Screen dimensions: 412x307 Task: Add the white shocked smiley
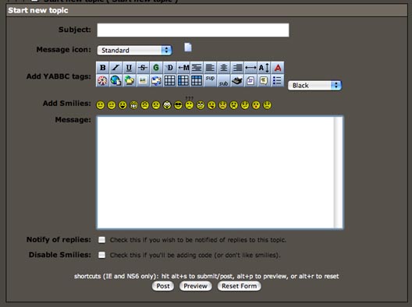tap(167, 105)
